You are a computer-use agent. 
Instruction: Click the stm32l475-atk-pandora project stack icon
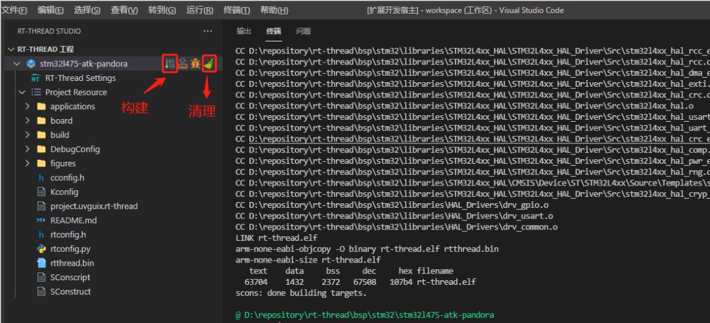pyautogui.click(x=32, y=63)
